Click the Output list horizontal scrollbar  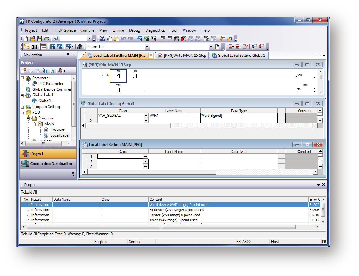click(x=161, y=227)
